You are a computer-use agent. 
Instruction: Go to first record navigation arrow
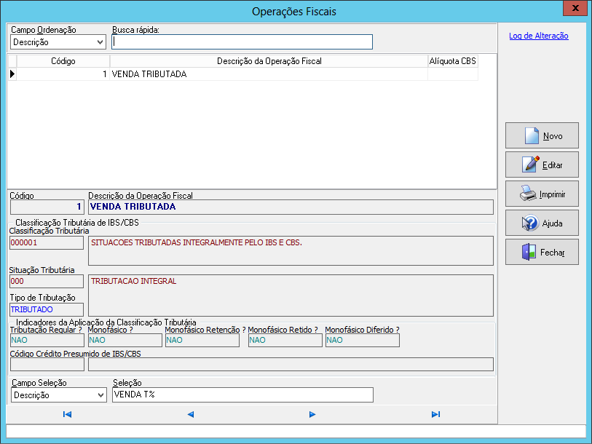67,414
